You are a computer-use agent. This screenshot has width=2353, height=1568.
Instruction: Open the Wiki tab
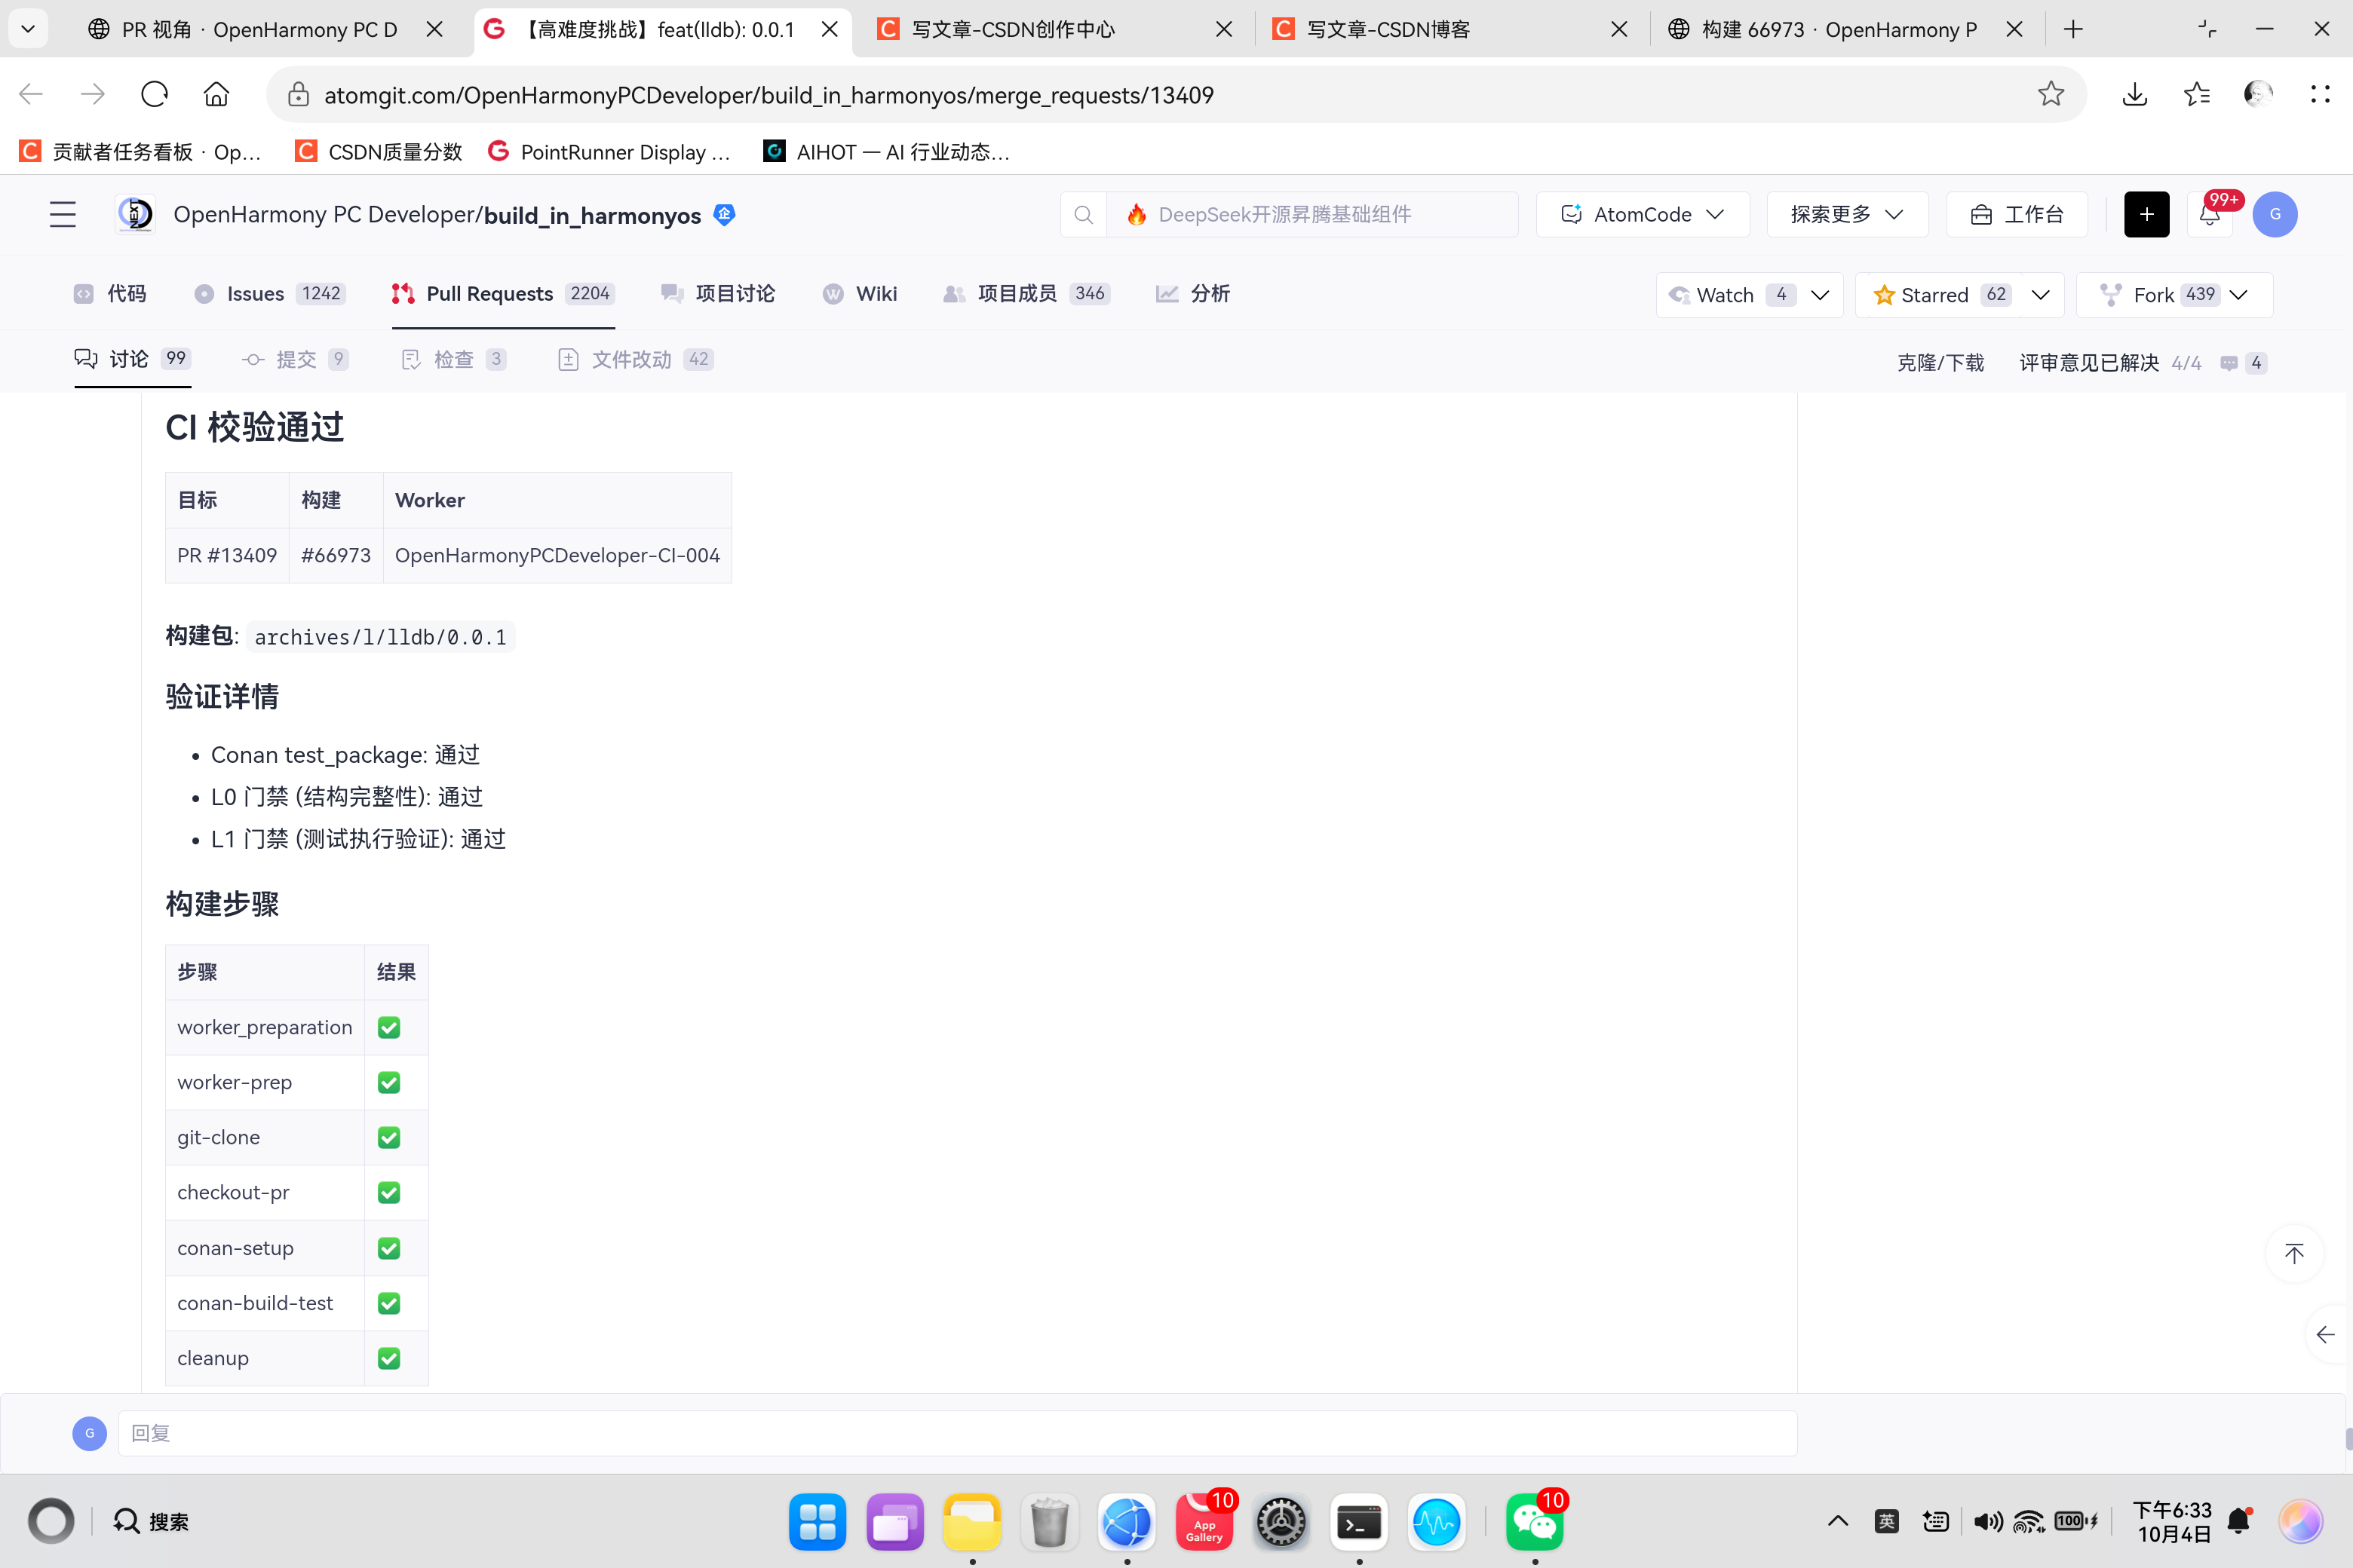tap(859, 293)
